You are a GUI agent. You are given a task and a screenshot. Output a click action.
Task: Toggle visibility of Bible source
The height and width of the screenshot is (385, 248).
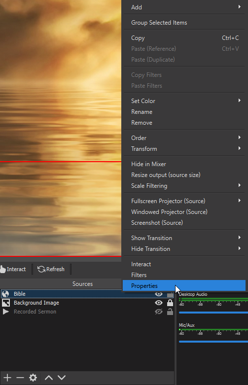point(159,294)
